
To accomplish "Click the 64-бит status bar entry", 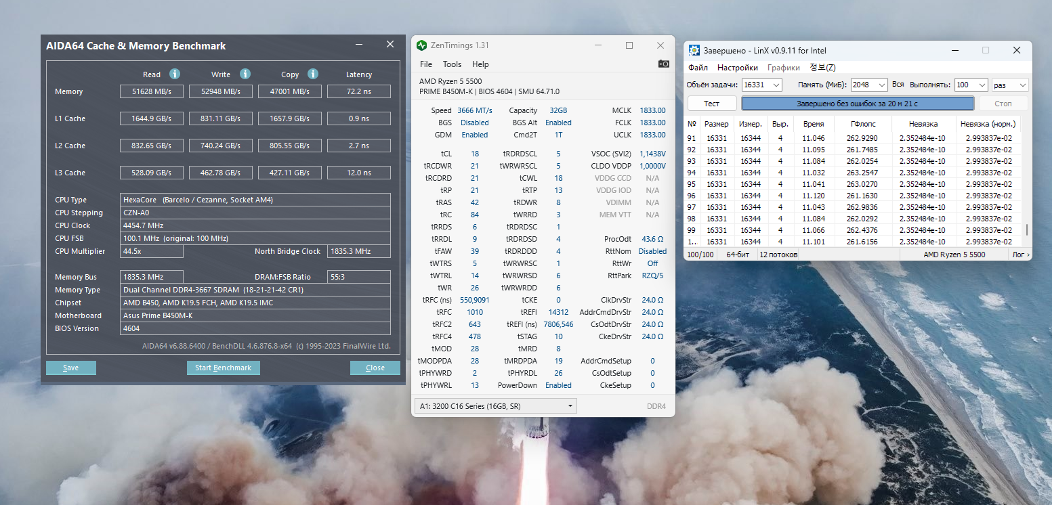I will coord(737,255).
